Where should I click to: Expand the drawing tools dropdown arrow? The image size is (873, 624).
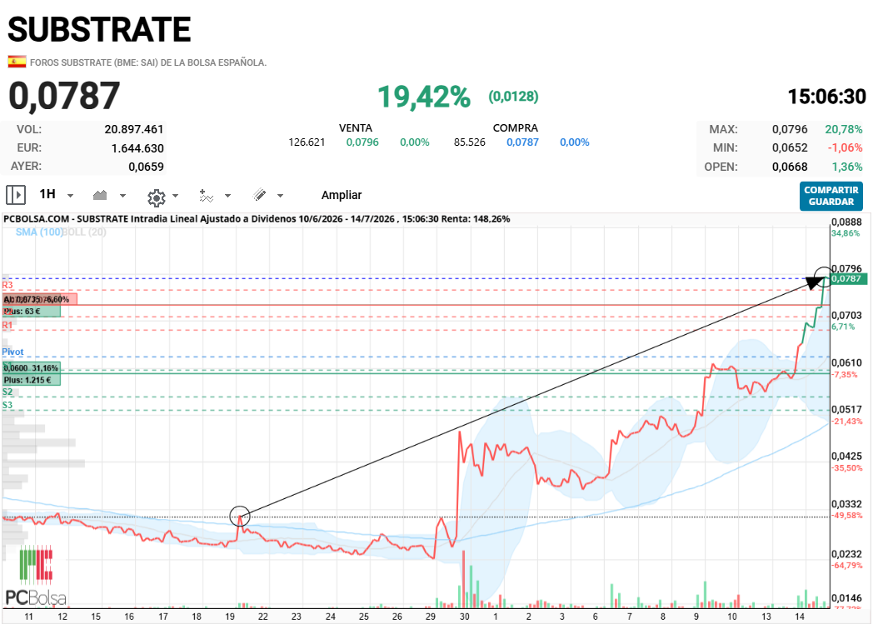(x=280, y=196)
